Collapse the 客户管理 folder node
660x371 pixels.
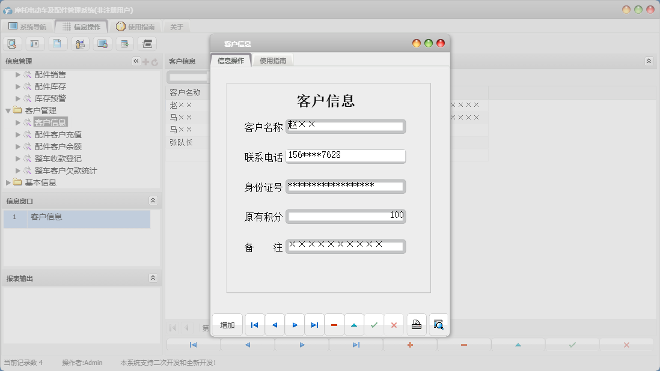[x=8, y=110]
